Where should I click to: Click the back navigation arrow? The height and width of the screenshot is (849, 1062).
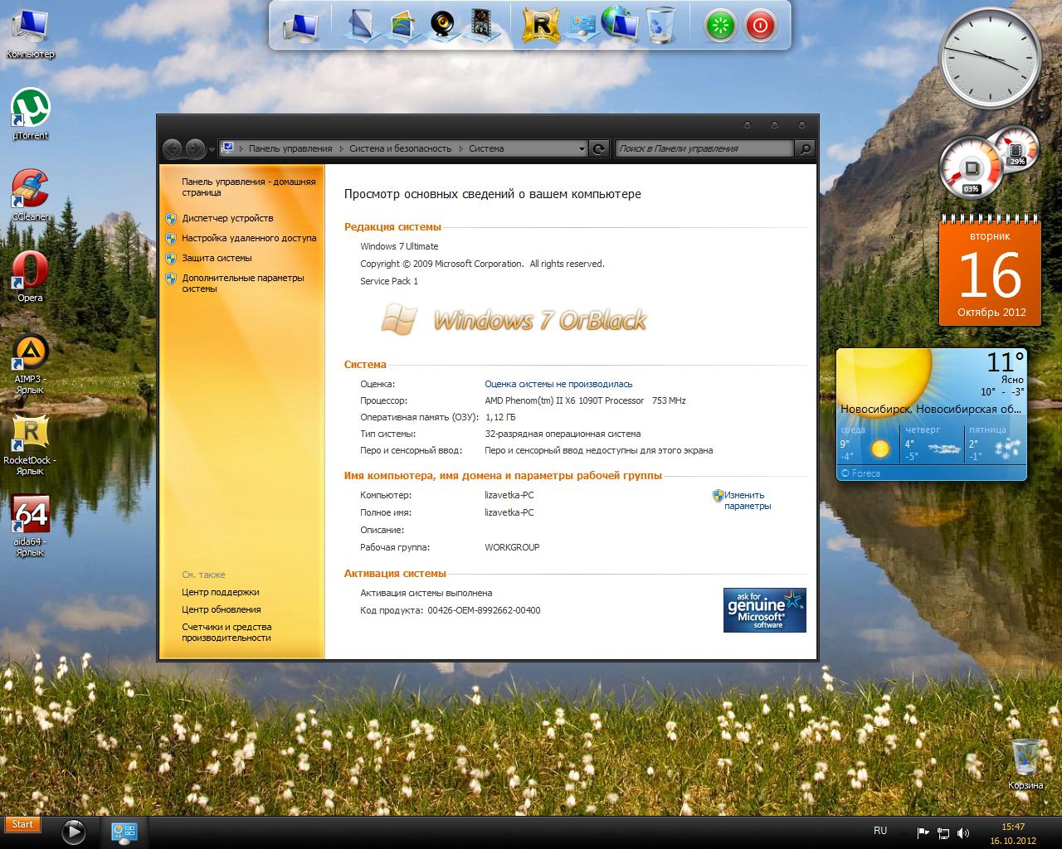172,148
